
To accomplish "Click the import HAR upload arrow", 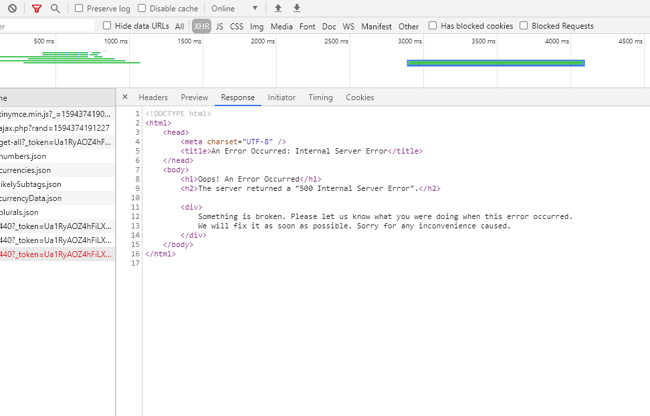I will tap(278, 9).
